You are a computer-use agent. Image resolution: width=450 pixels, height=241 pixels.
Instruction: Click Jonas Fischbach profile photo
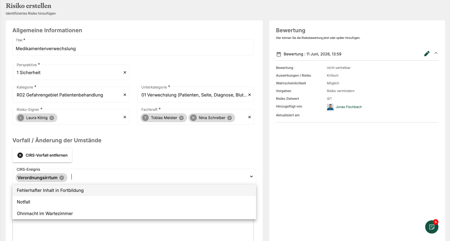(330, 107)
